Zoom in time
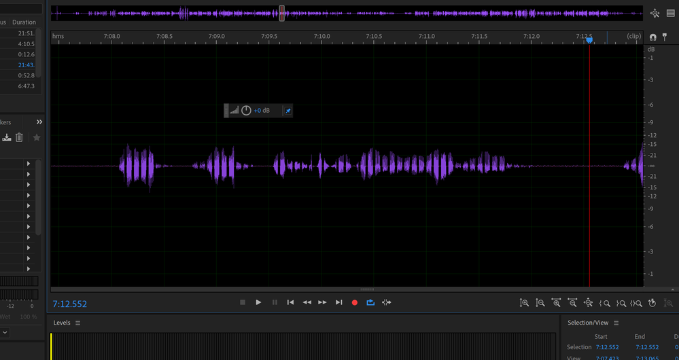The width and height of the screenshot is (679, 360). pos(556,303)
